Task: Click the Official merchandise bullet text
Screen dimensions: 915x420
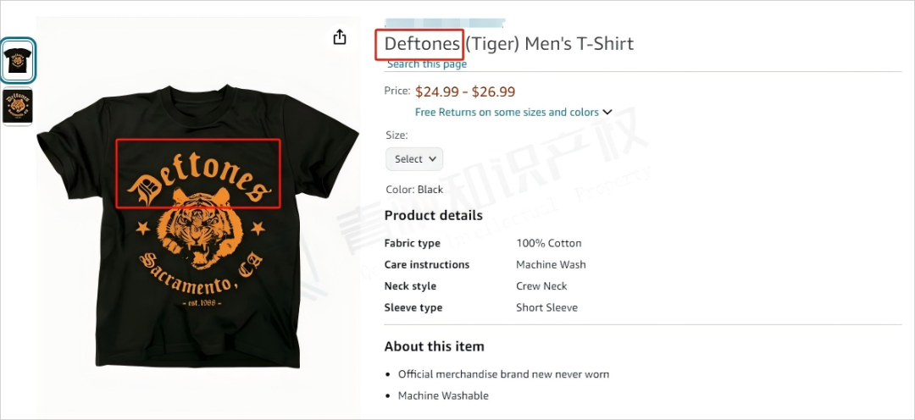Action: [503, 374]
